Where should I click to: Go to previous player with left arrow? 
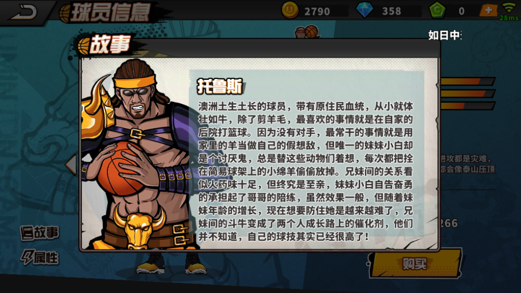coord(71,164)
